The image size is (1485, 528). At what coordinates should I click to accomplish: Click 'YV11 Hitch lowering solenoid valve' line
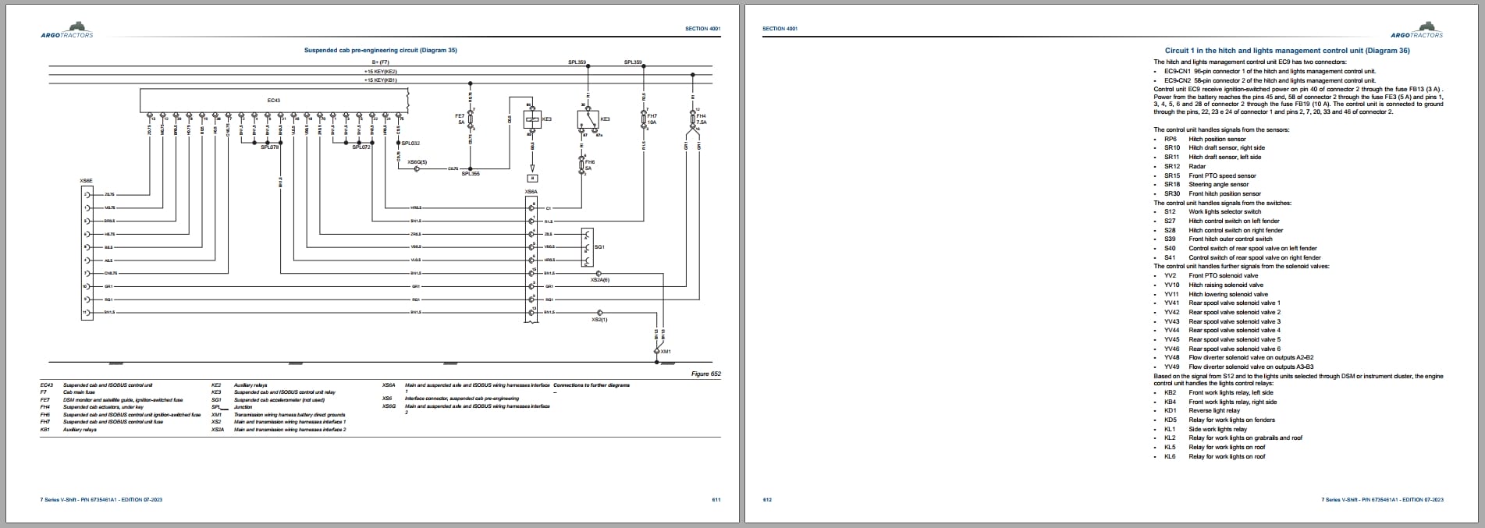pos(1216,294)
